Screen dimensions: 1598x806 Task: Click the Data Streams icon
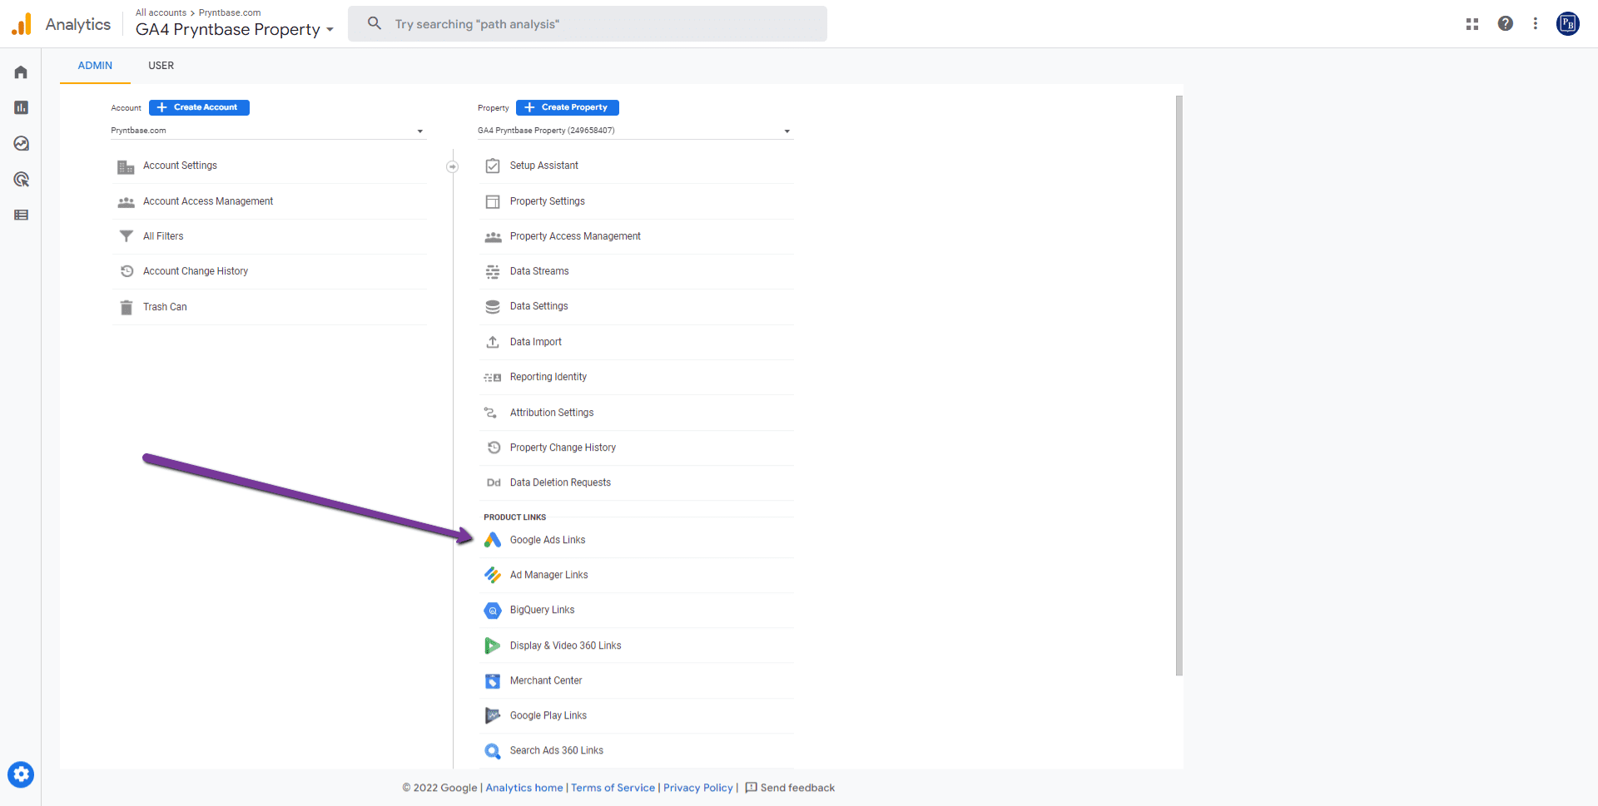(493, 271)
